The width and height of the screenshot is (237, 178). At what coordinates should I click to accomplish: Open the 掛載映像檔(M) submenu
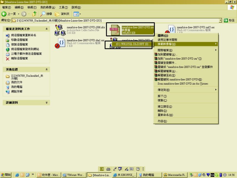pos(186,44)
